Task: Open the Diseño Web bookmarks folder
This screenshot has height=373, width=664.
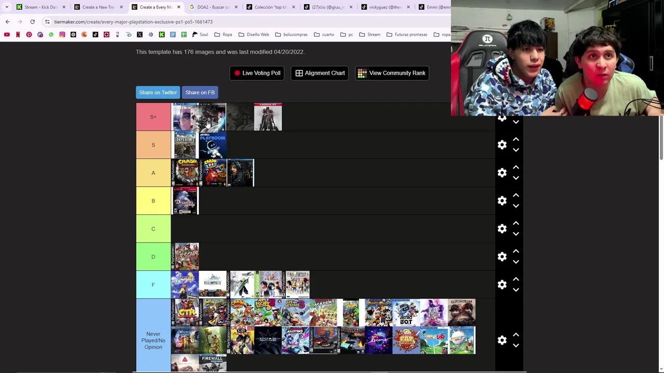Action: point(254,35)
